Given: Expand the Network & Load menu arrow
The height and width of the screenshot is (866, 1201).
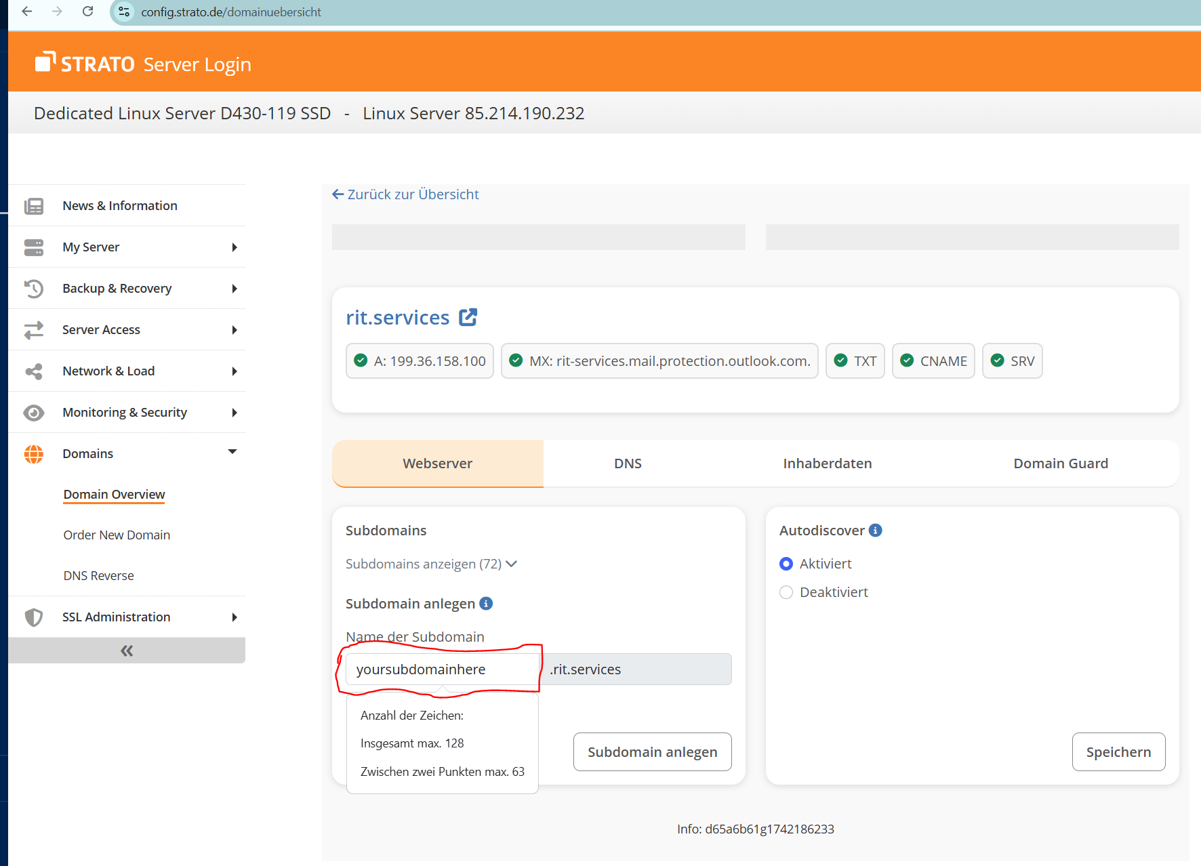Looking at the screenshot, I should point(235,371).
